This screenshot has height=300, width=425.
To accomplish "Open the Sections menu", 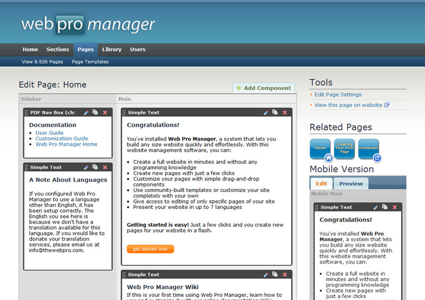I will point(58,49).
